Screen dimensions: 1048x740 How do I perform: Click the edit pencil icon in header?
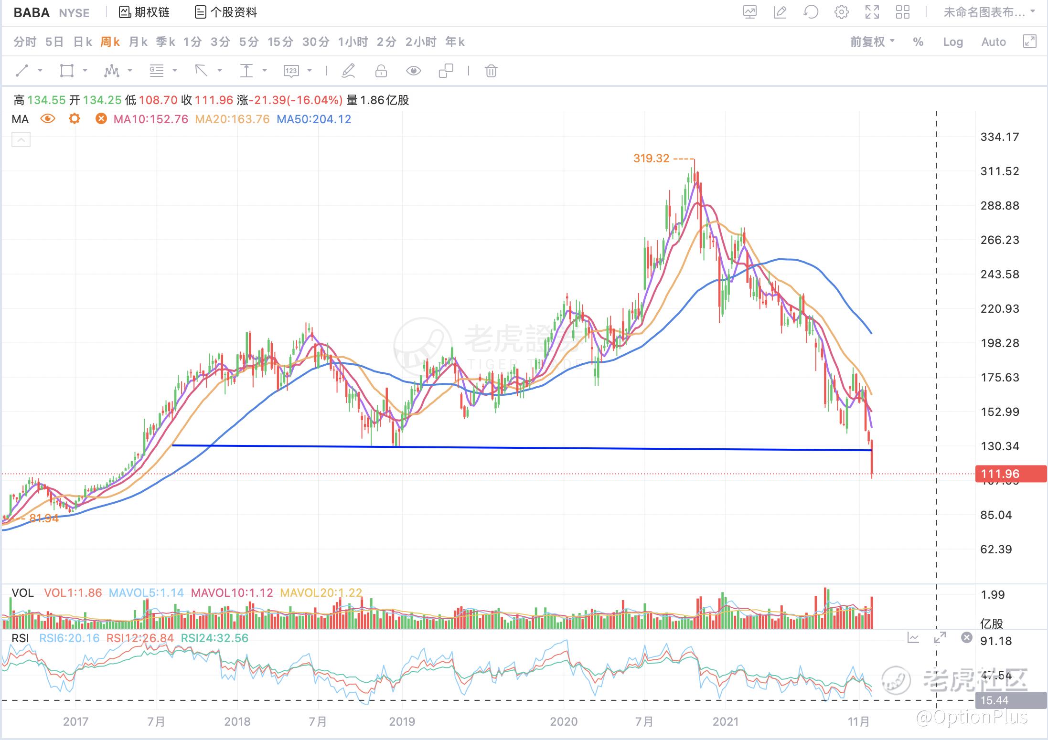click(x=780, y=12)
